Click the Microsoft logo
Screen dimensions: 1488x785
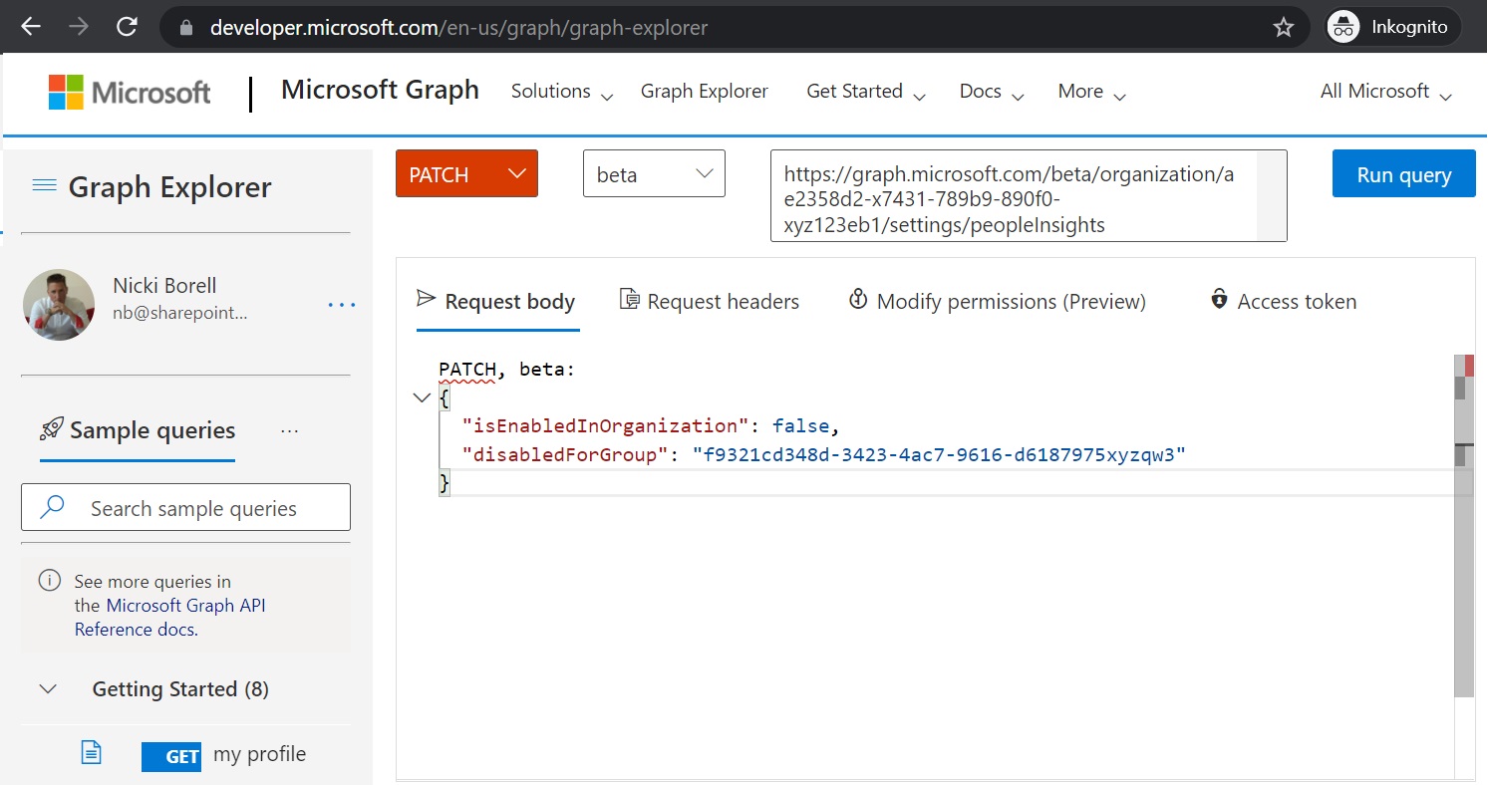click(x=130, y=93)
